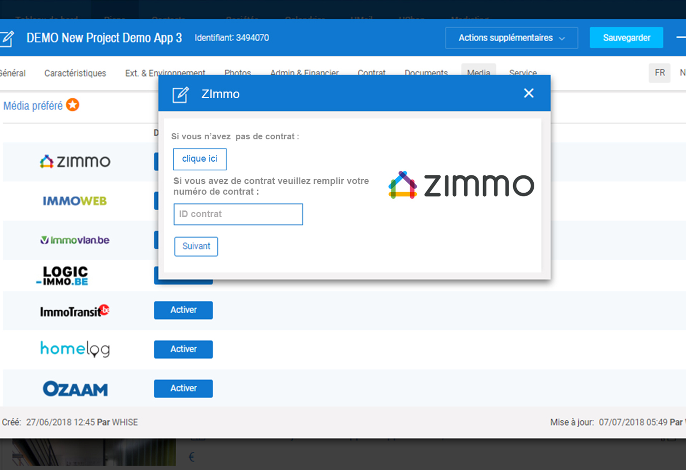Select the Immovlan.be portal logo
The width and height of the screenshot is (686, 470).
pyautogui.click(x=75, y=240)
